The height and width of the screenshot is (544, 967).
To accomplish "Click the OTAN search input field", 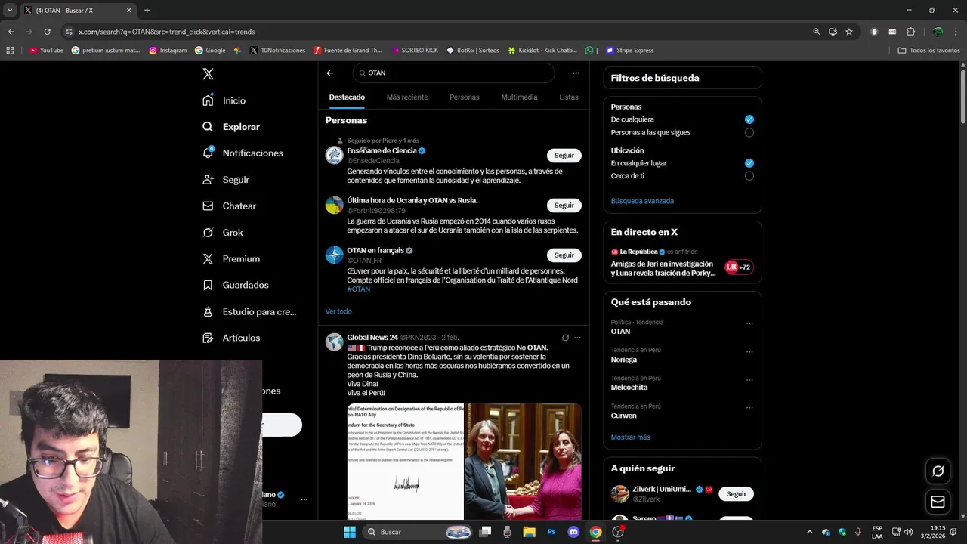I will pyautogui.click(x=453, y=73).
